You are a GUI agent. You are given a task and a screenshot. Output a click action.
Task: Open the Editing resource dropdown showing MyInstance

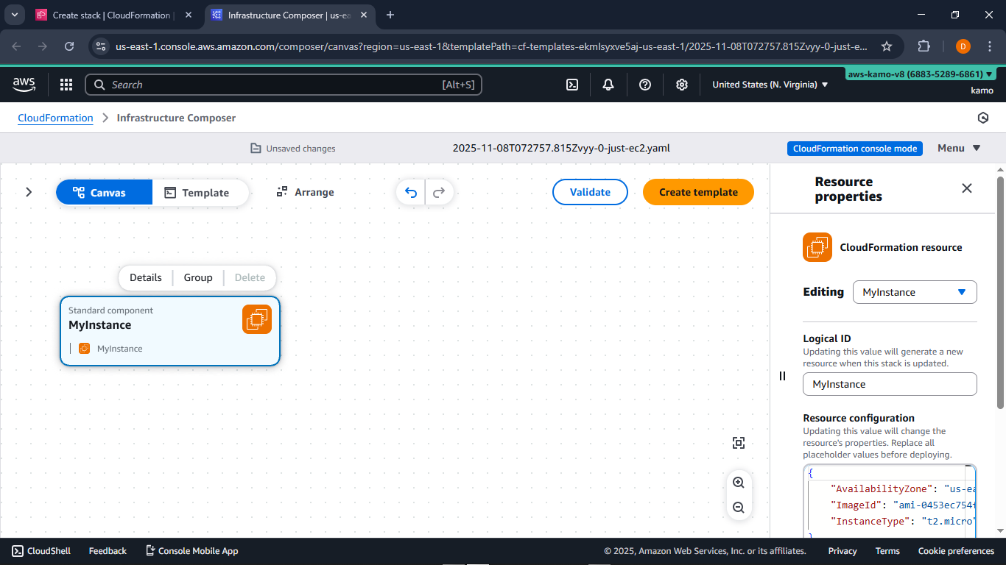(x=915, y=292)
